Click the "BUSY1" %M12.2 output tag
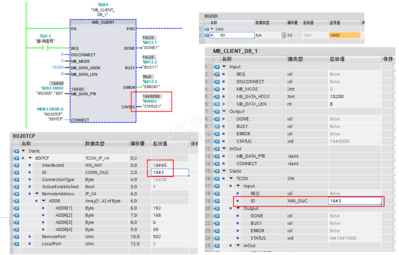 150,65
